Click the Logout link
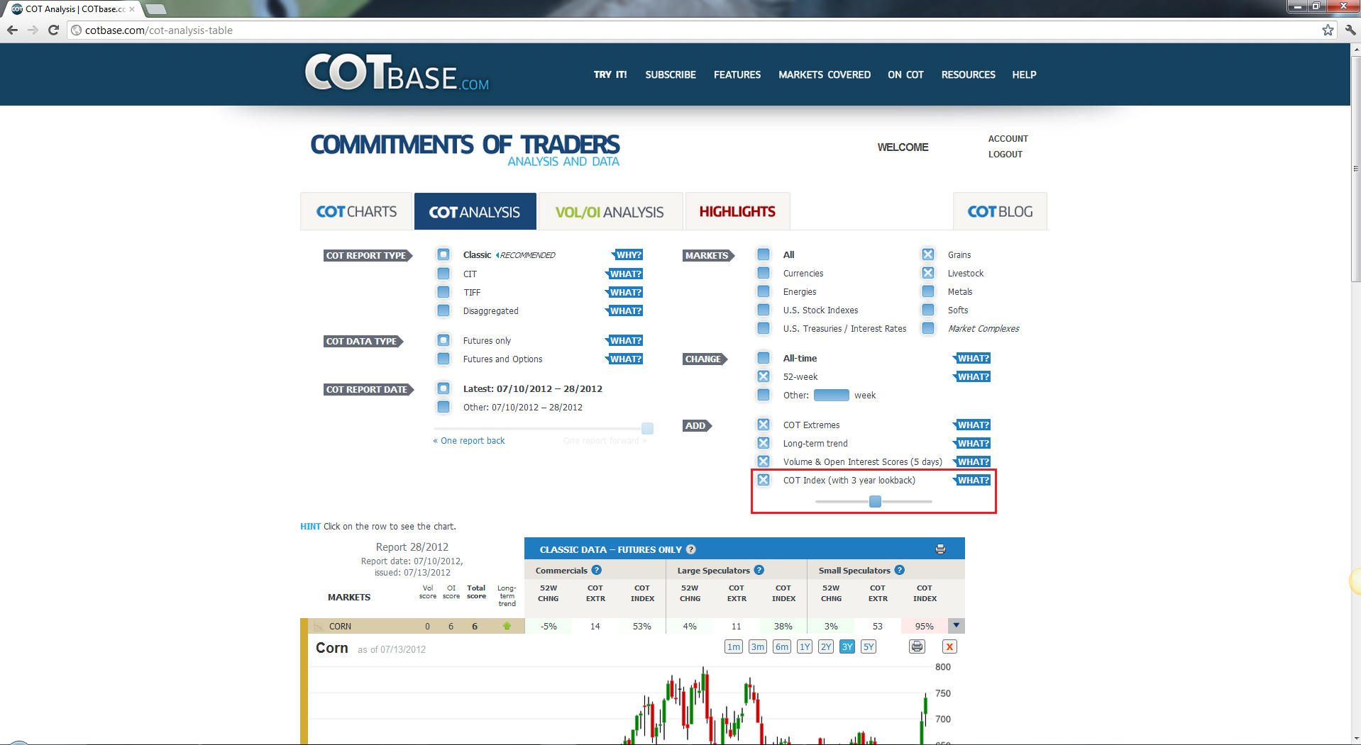Image resolution: width=1361 pixels, height=745 pixels. (1005, 155)
